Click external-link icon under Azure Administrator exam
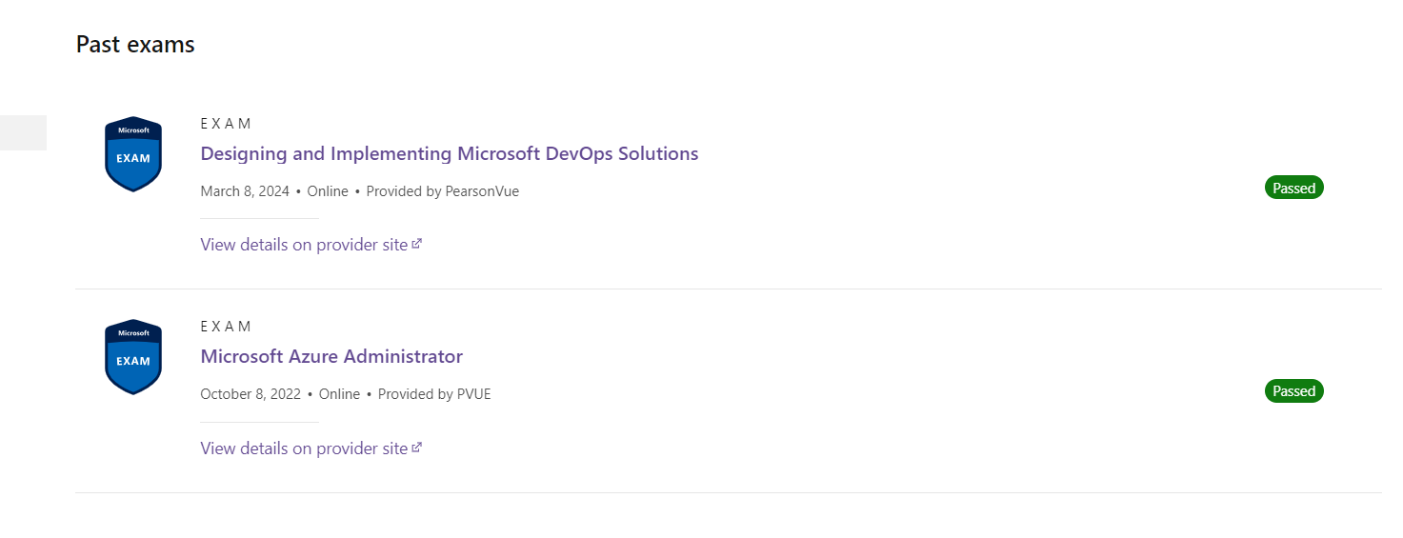 tap(417, 448)
